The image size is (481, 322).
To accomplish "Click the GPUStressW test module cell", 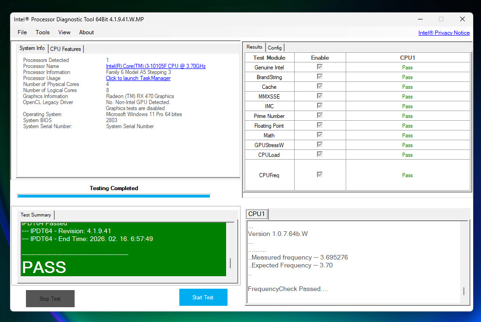I will 269,145.
